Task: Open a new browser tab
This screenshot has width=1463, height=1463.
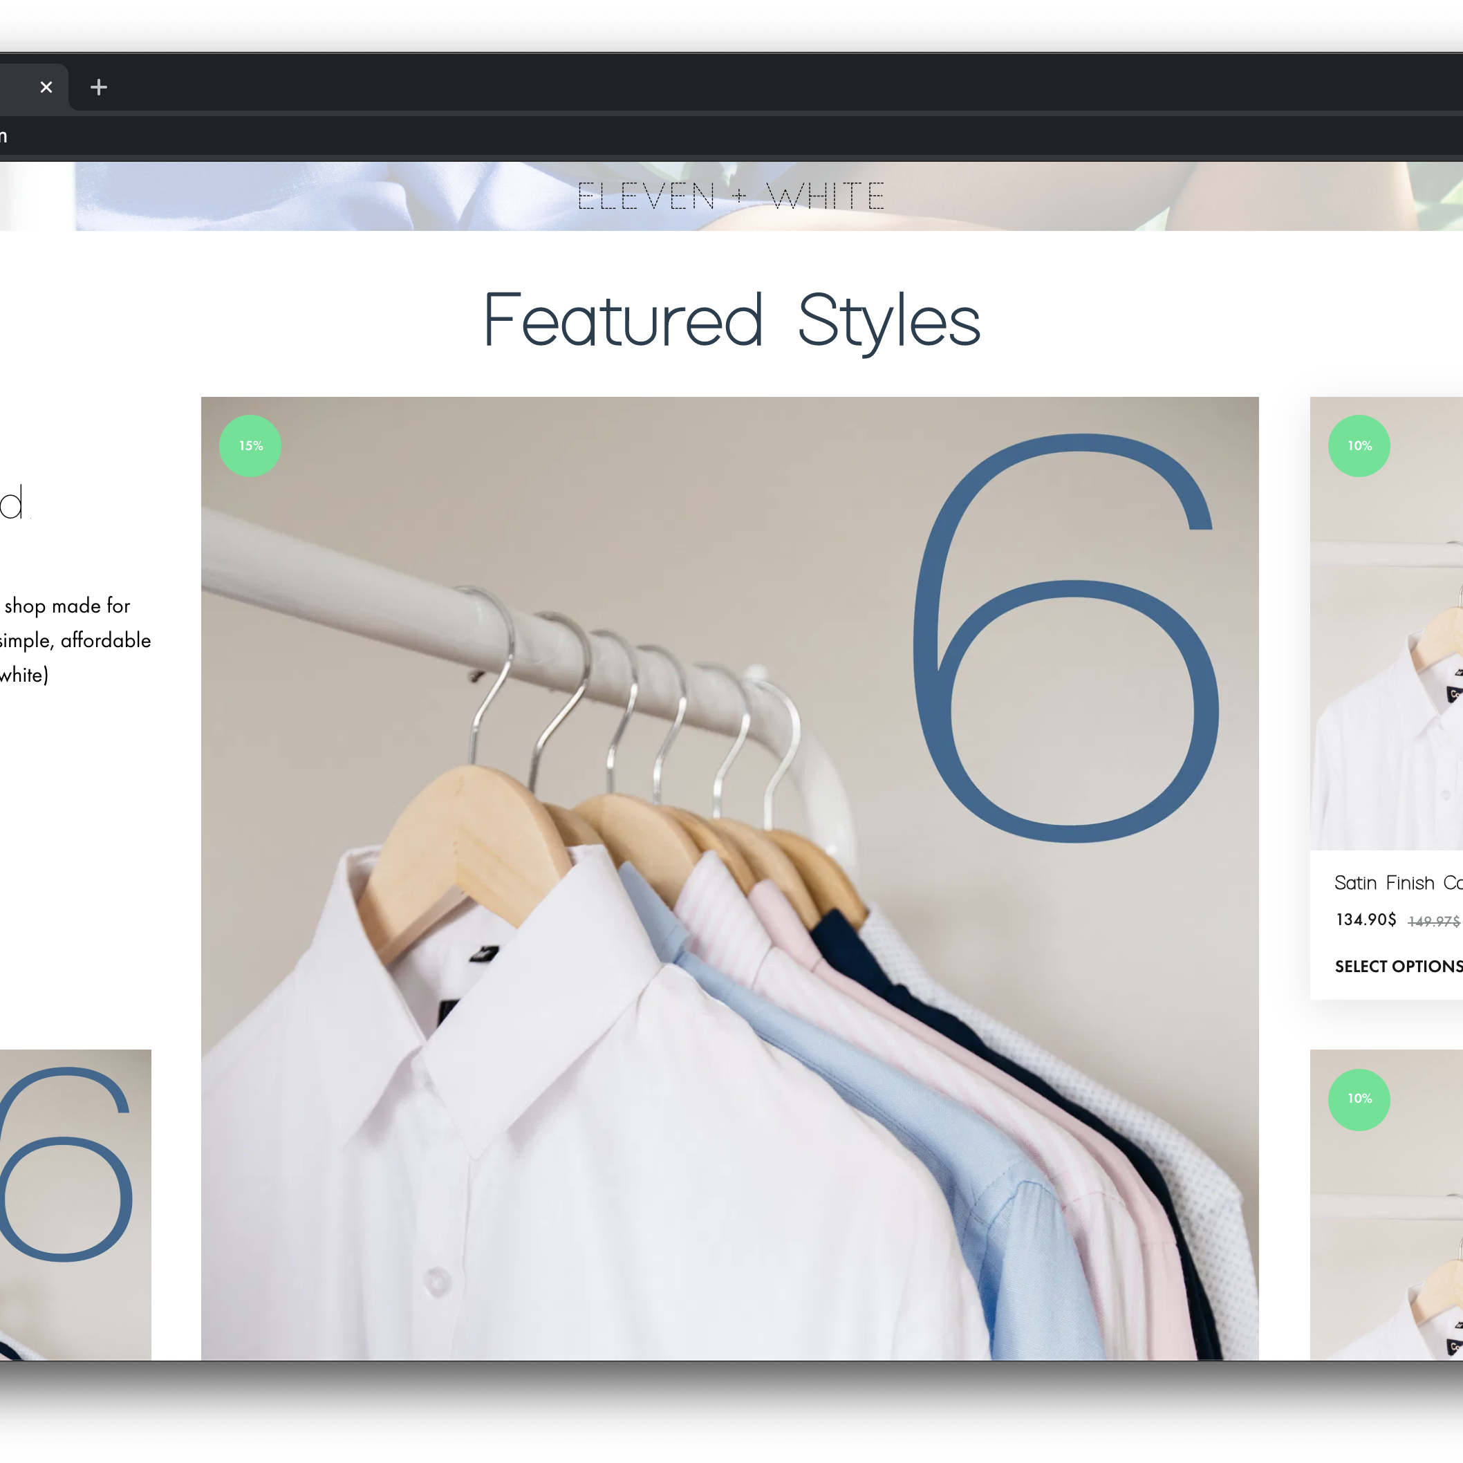Action: point(98,87)
